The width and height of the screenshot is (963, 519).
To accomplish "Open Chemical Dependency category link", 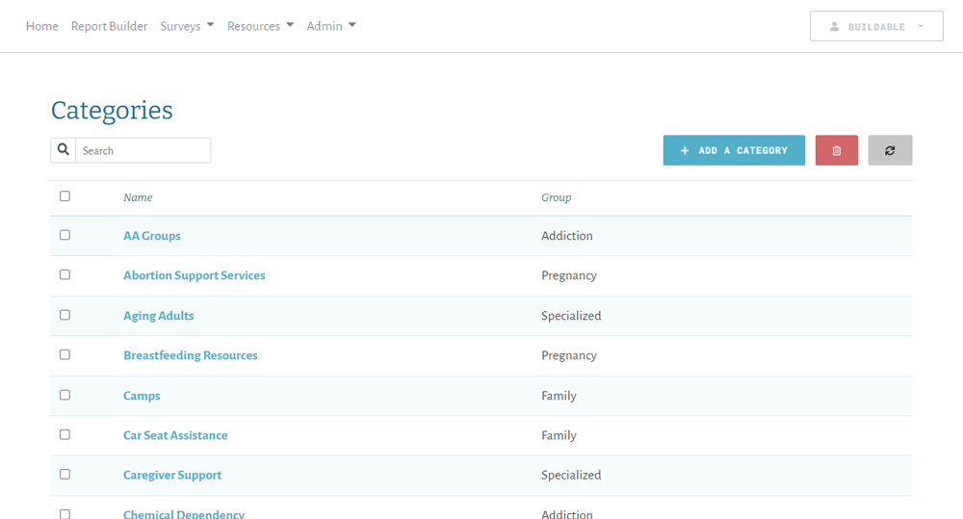I will pyautogui.click(x=184, y=514).
